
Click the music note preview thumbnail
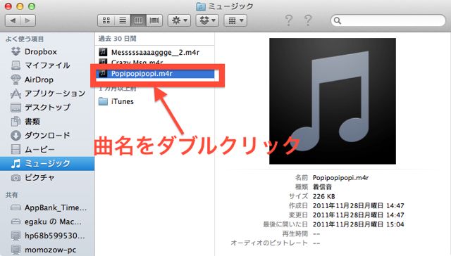click(x=332, y=101)
